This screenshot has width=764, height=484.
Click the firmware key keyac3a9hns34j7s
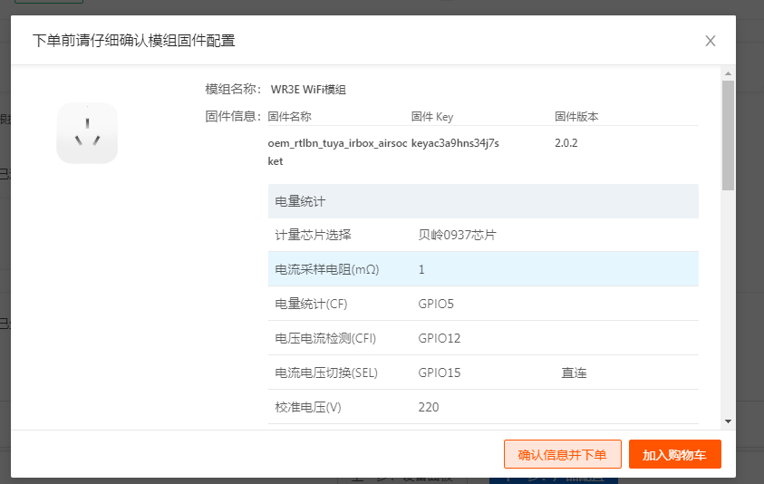pyautogui.click(x=455, y=143)
